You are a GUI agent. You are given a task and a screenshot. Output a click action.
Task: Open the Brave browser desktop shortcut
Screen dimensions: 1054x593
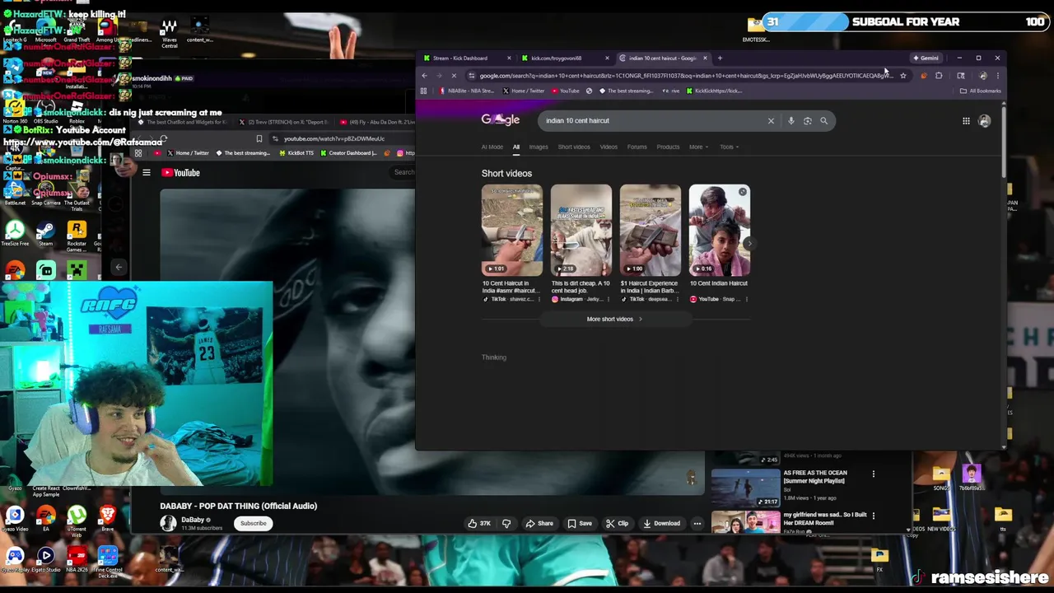click(107, 519)
